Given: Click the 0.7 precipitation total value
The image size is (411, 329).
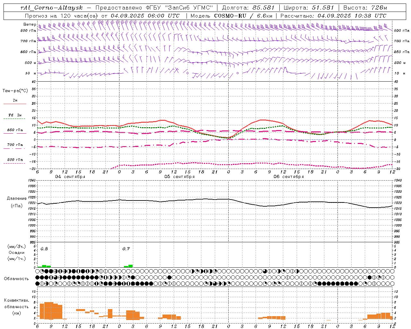Looking at the screenshot, I should tap(126, 249).
